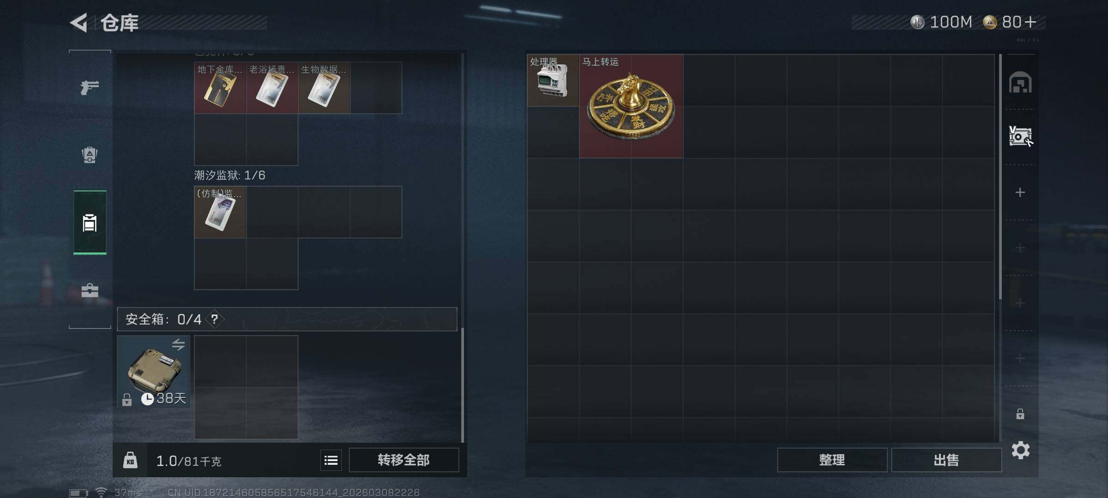Image resolution: width=1108 pixels, height=498 pixels.
Task: Click the 出售 sell button
Action: (x=946, y=460)
